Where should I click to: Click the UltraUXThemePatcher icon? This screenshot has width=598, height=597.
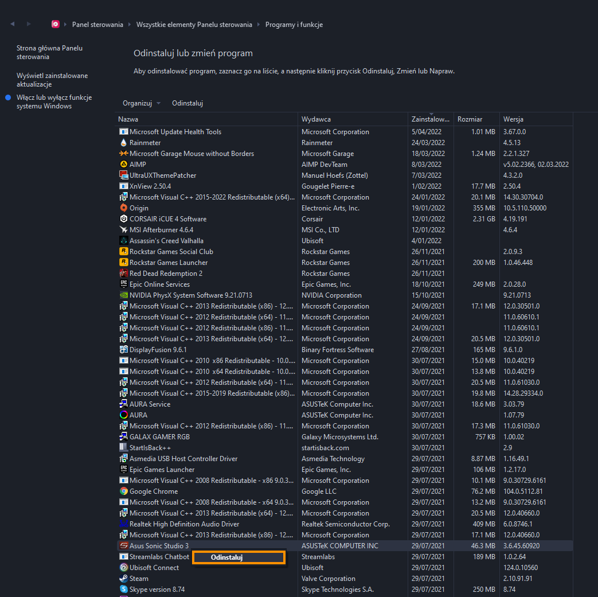point(123,175)
